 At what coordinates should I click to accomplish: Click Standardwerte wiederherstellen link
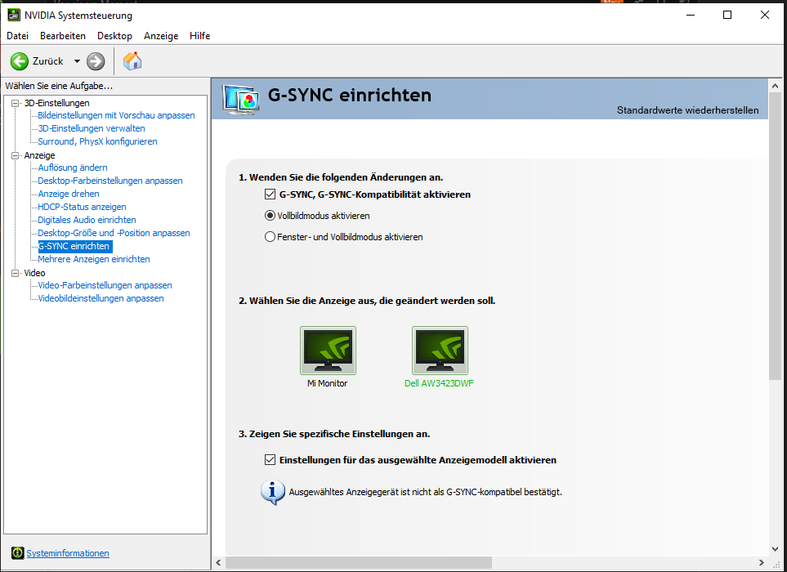click(687, 109)
